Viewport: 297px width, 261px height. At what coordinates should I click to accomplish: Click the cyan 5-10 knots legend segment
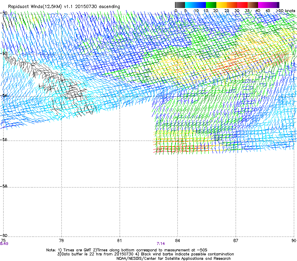[190, 5]
